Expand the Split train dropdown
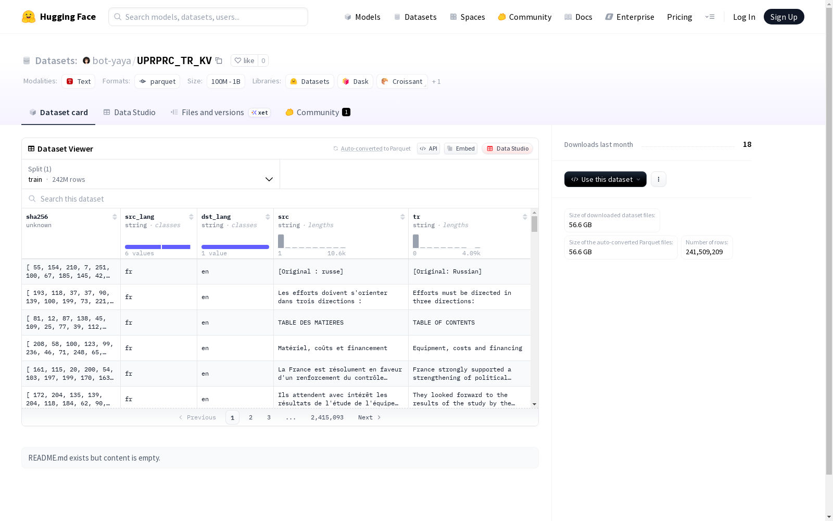Screen dimensions: 833x521 [x=151, y=174]
